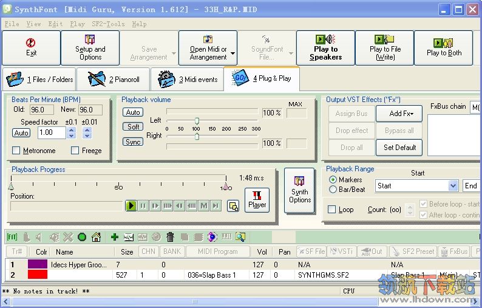Click the piano keys icon in track toolbar
Screen dimensions: 482x308
point(226,236)
